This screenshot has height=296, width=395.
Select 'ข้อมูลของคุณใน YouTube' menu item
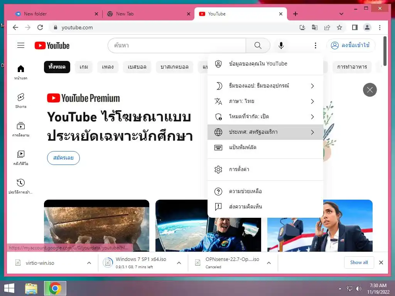pos(265,64)
